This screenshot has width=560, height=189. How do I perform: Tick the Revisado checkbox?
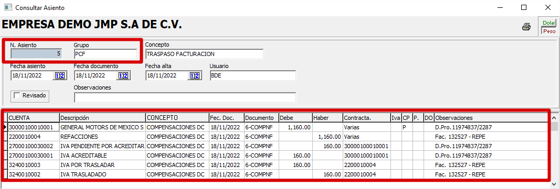click(x=17, y=95)
